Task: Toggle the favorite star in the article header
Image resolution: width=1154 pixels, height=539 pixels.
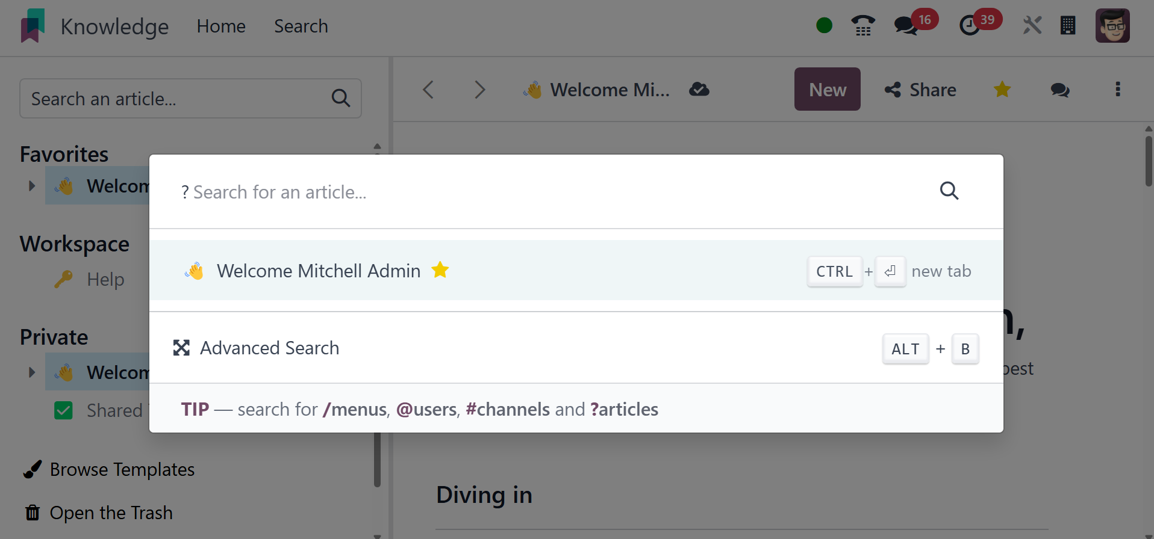Action: [1002, 90]
